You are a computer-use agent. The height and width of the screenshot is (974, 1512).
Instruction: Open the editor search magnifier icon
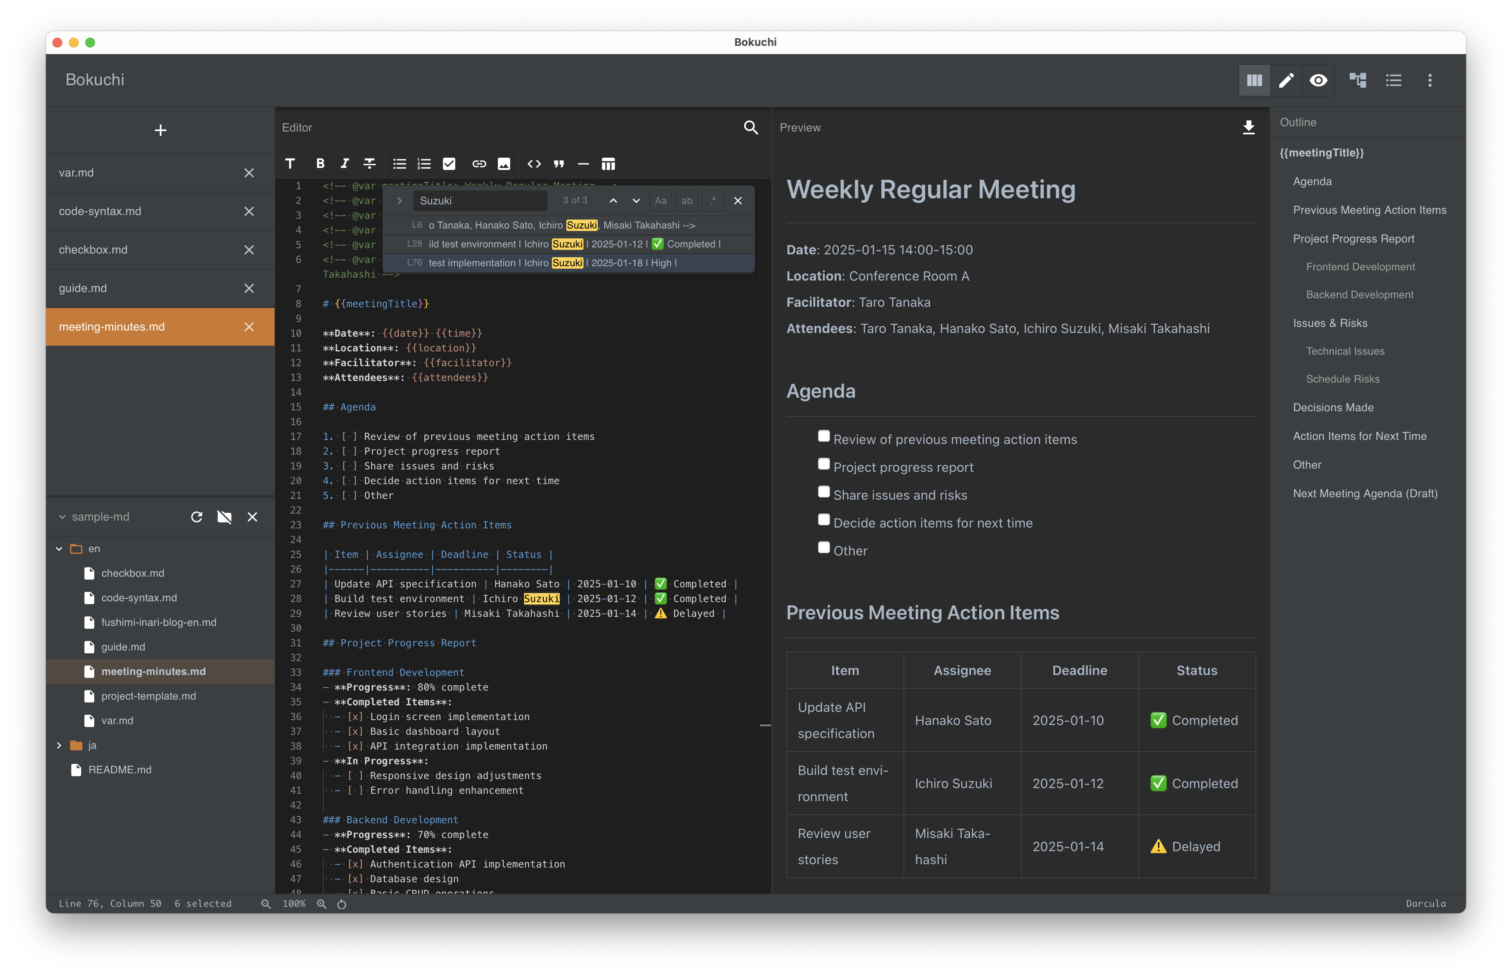(x=750, y=128)
